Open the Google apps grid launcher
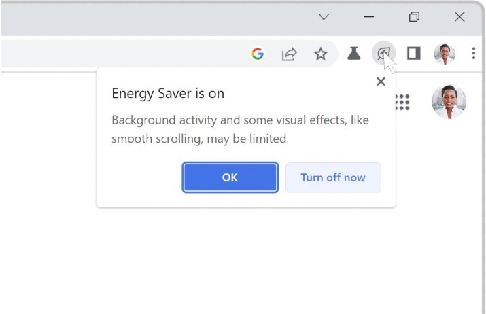This screenshot has width=486, height=314. (x=402, y=102)
